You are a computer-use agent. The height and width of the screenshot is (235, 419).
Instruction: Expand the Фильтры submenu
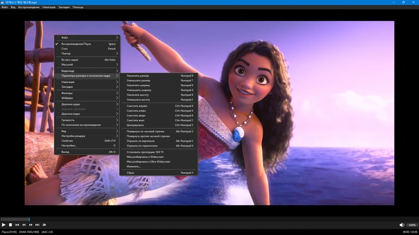click(x=87, y=93)
